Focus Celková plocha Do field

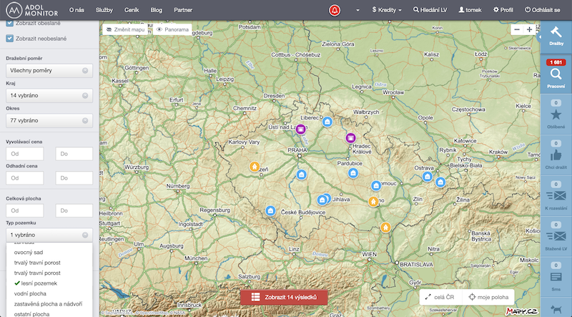(x=74, y=210)
